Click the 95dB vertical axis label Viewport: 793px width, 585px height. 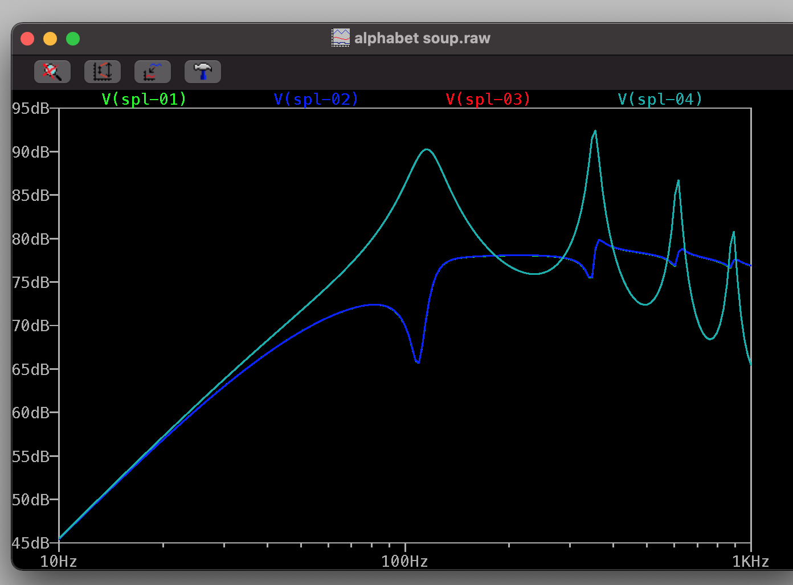(x=31, y=108)
